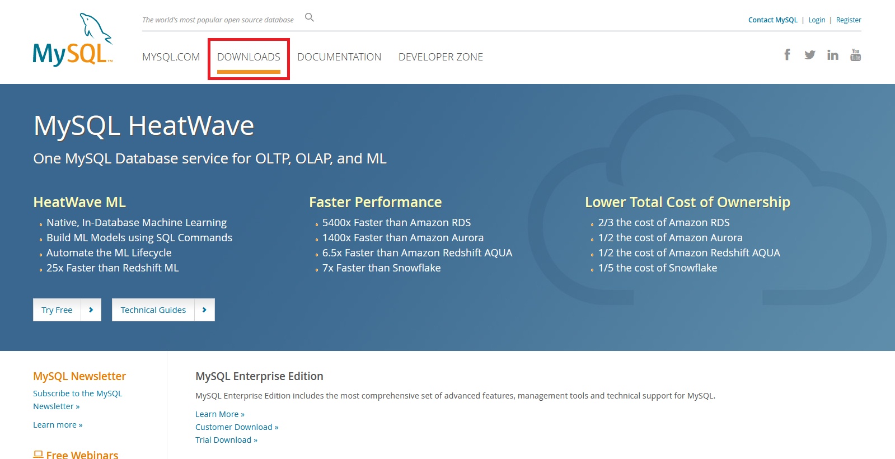Screen dimensions: 895x459
Task: Click '6.5x Faster than Amazon Redshift AQUA'
Action: coord(418,253)
